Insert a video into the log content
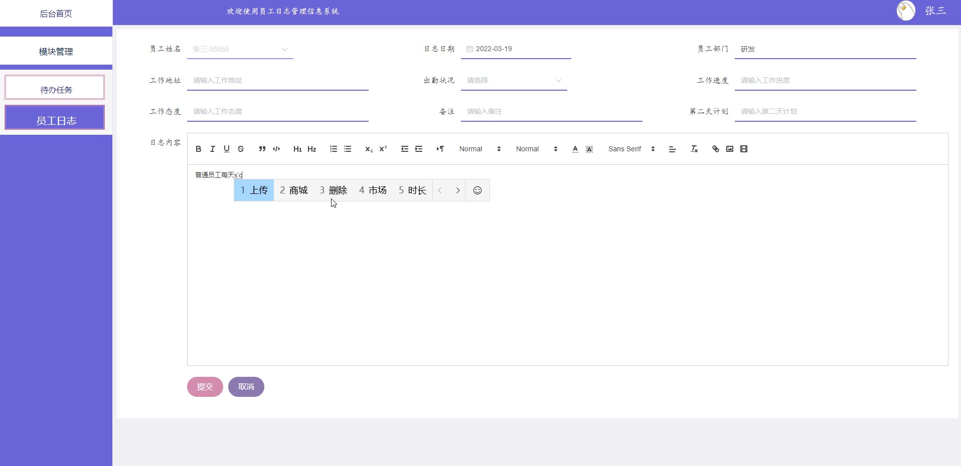The height and width of the screenshot is (466, 961). pos(744,149)
